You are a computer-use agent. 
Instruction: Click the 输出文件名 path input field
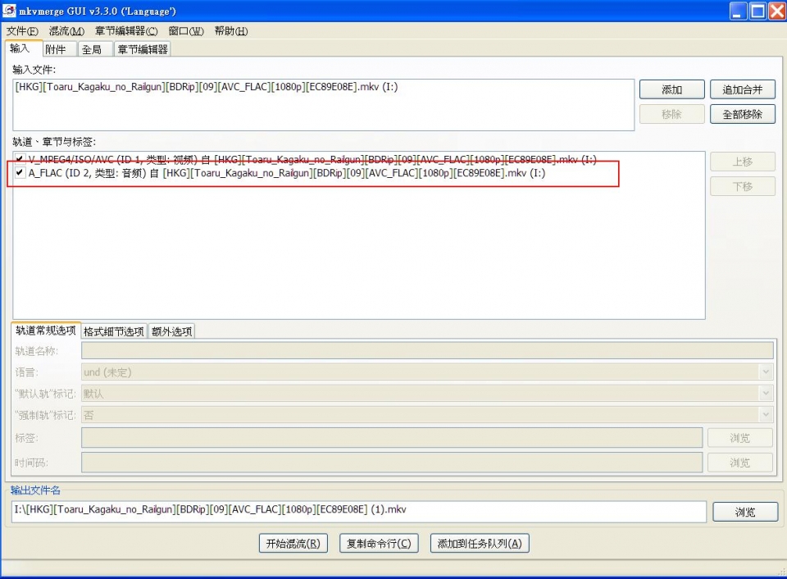pos(358,511)
